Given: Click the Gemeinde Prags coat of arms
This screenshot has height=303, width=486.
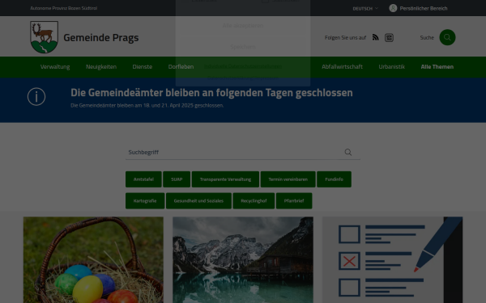Looking at the screenshot, I should (x=44, y=37).
